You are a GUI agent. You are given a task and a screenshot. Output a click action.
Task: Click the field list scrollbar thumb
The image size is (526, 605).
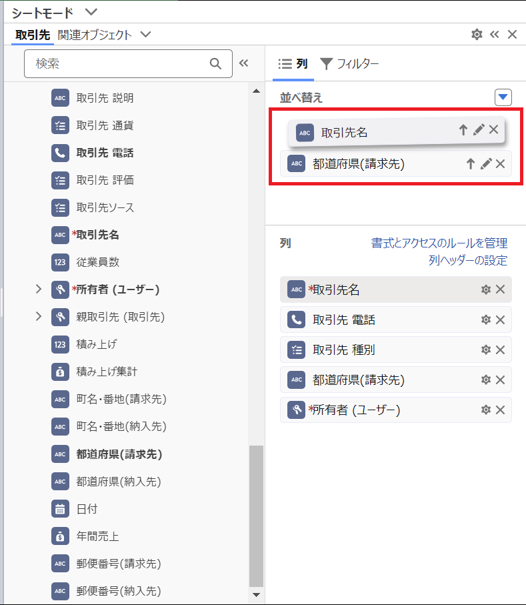[256, 516]
